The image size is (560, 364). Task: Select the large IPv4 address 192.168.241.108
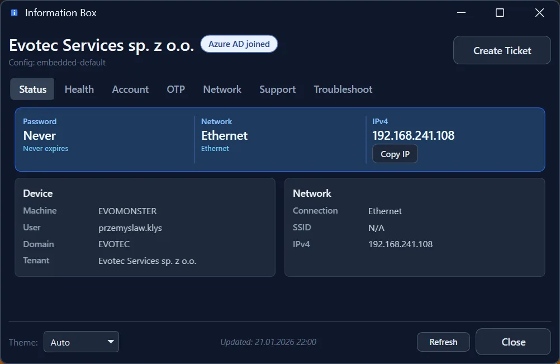pos(413,135)
